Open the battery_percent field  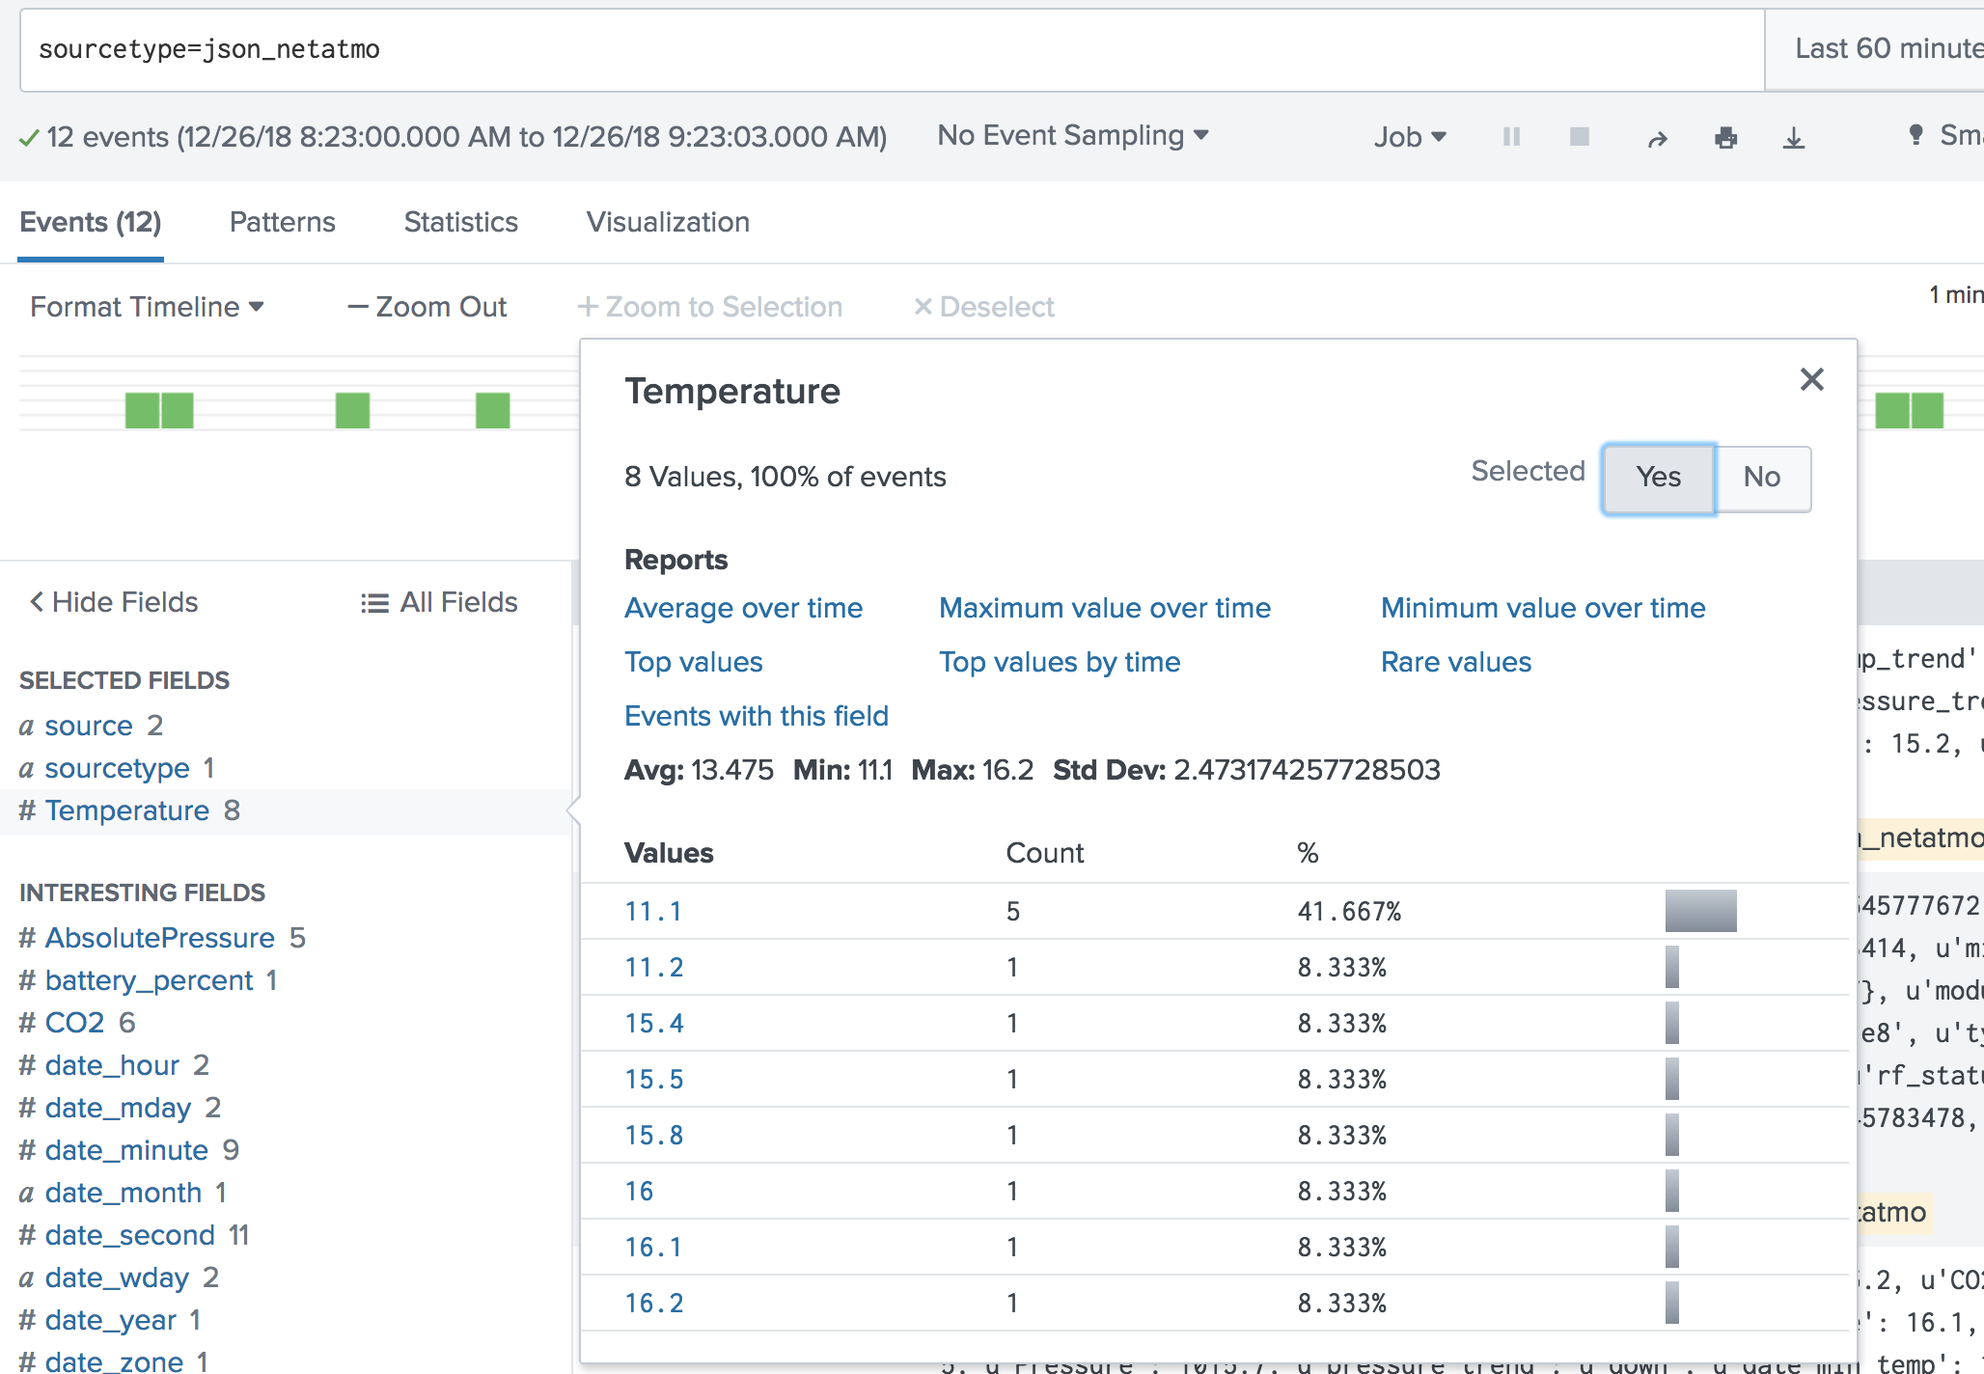point(149,980)
